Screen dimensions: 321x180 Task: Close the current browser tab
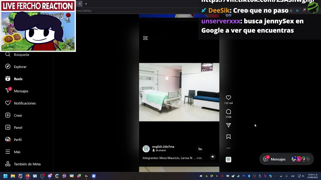click(x=80, y=4)
